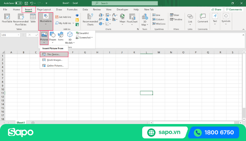Image resolution: width=246 pixels, height=141 pixels.
Task: Switch to the View tab
Action: (x=109, y=9)
